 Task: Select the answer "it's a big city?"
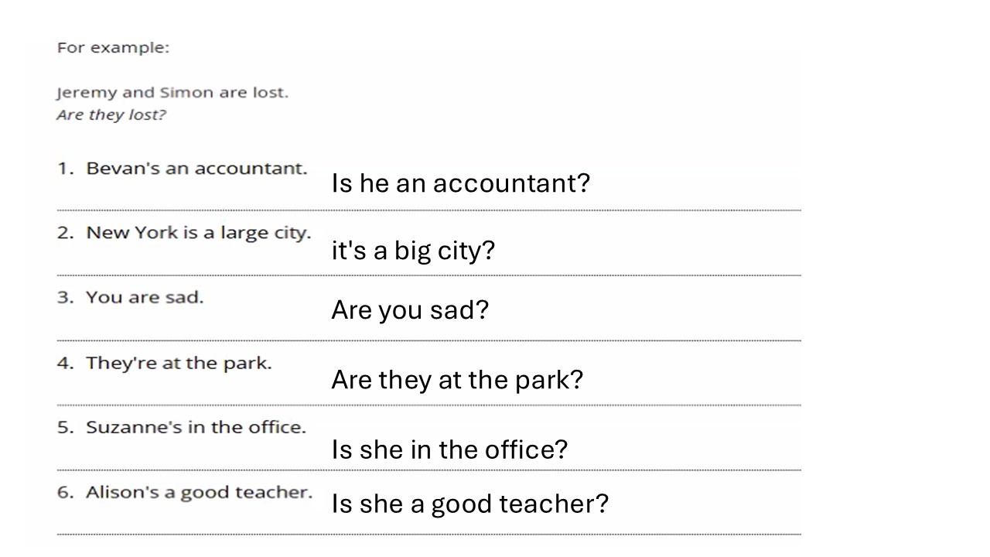pos(412,251)
